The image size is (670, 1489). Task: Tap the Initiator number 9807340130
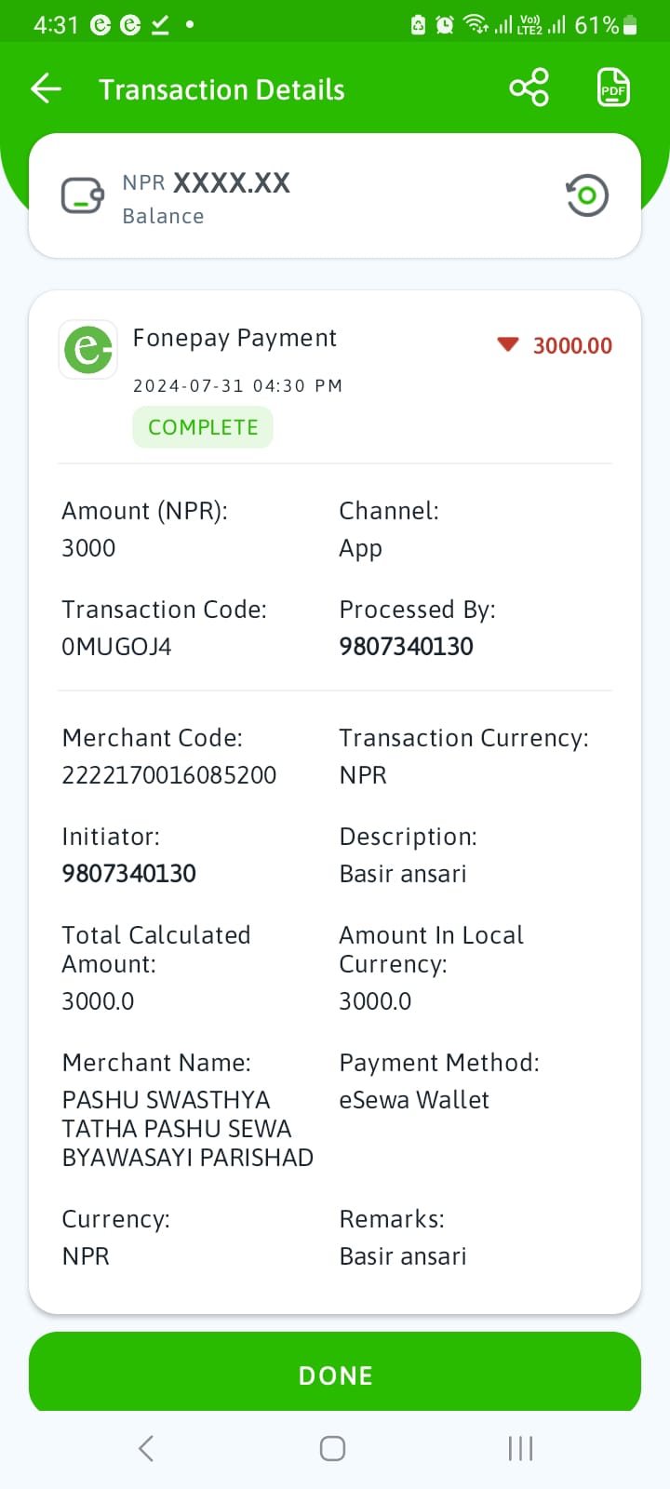(x=128, y=874)
